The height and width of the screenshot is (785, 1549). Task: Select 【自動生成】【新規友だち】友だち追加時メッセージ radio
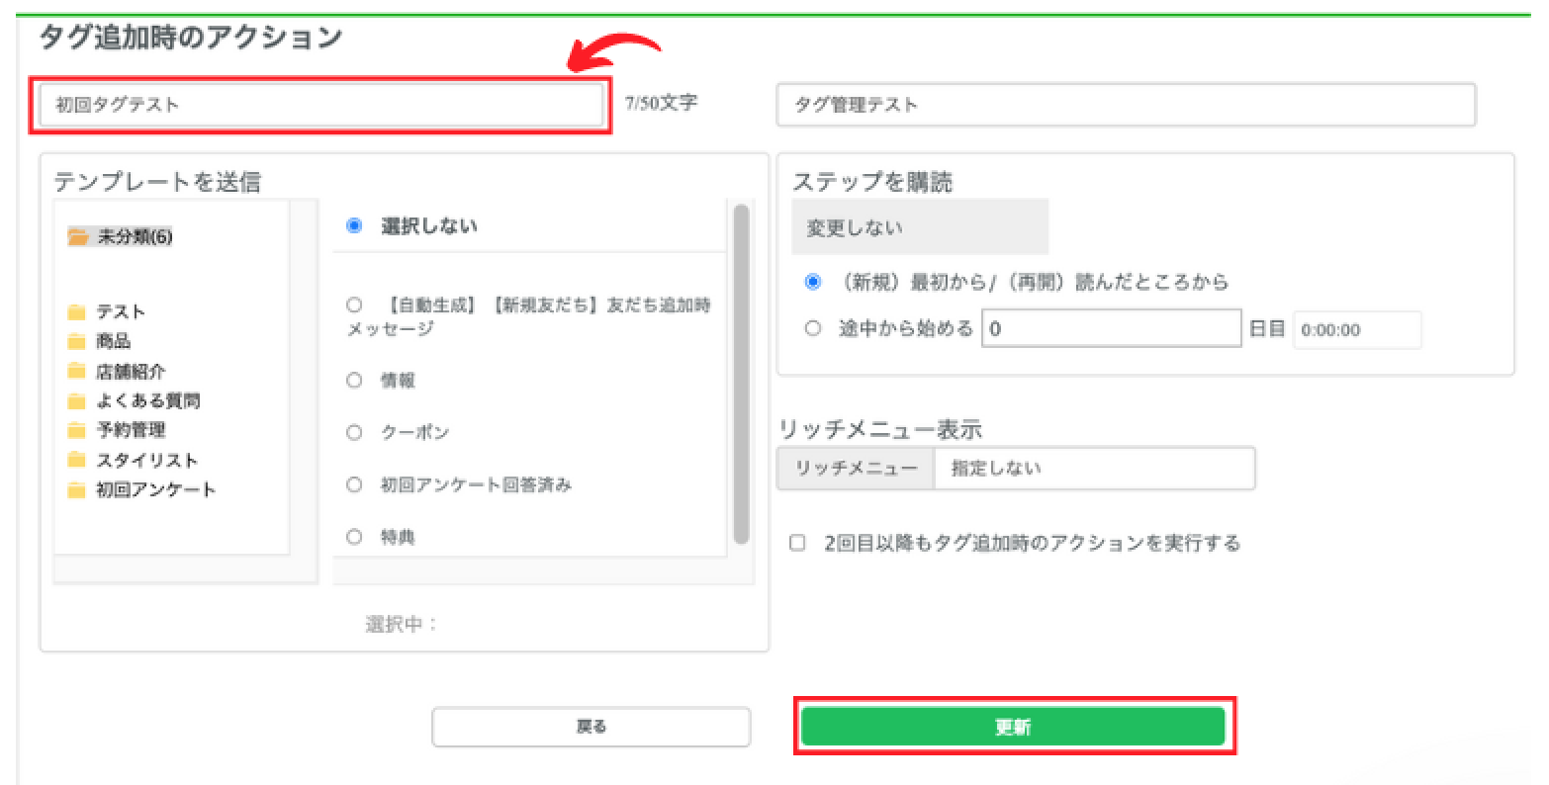tap(355, 305)
